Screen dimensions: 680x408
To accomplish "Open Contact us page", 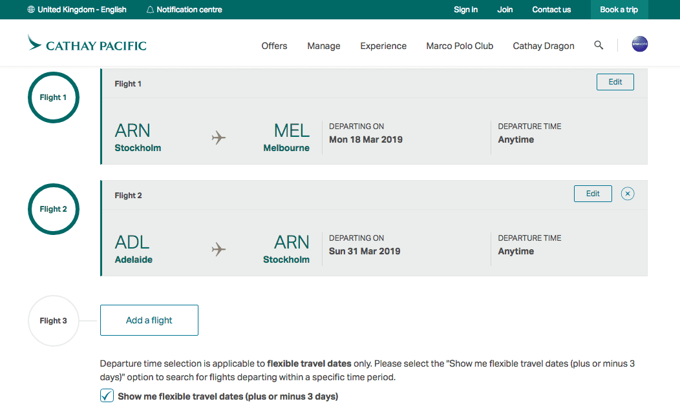I will (x=551, y=10).
